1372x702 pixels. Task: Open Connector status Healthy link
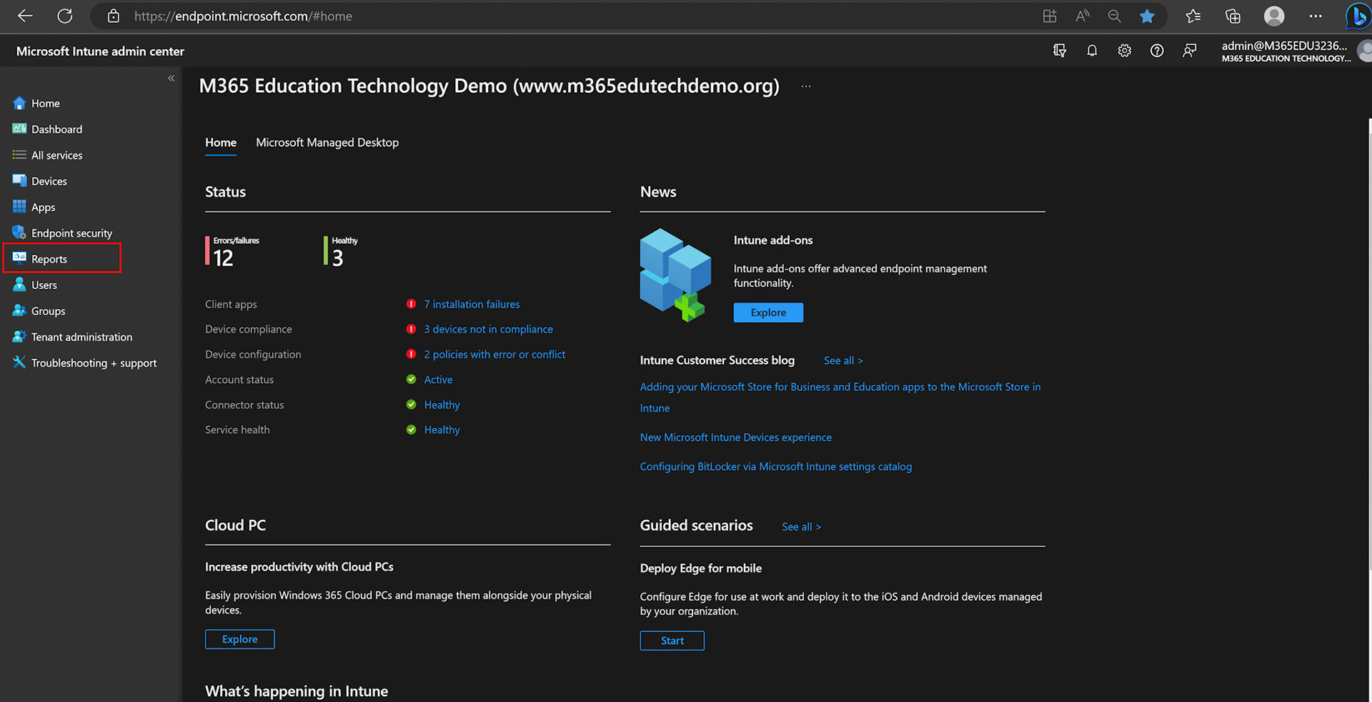pos(442,405)
